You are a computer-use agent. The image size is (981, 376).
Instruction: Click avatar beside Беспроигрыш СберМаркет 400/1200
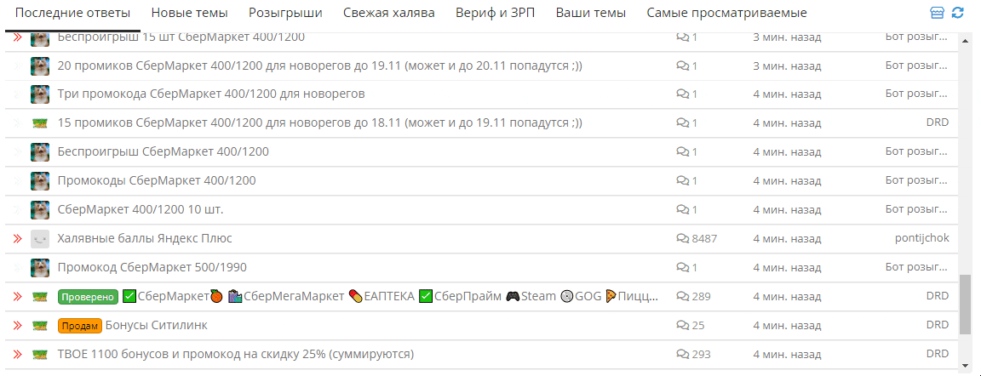point(40,151)
